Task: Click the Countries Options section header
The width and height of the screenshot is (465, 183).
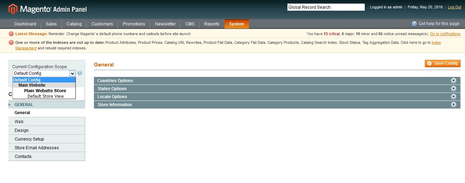Action: click(x=277, y=80)
